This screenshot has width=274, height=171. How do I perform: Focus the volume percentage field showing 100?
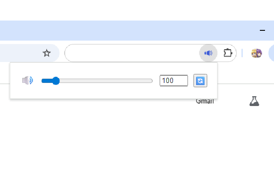click(x=174, y=80)
